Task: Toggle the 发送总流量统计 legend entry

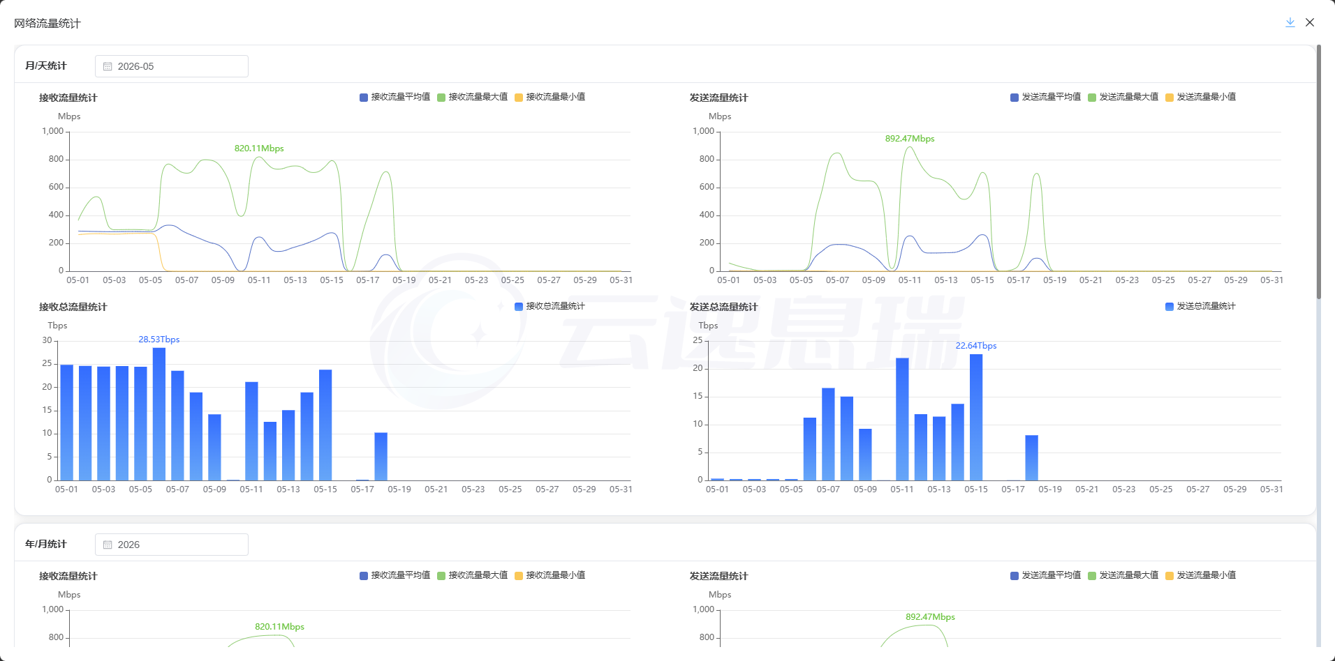Action: click(1201, 306)
